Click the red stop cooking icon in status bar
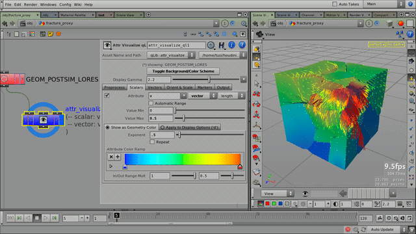The image size is (416, 234). tap(348, 229)
